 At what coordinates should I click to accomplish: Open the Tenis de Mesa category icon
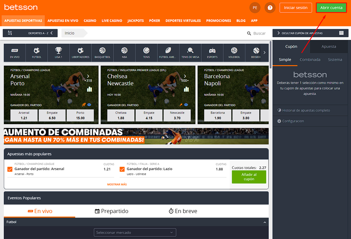coord(190,52)
